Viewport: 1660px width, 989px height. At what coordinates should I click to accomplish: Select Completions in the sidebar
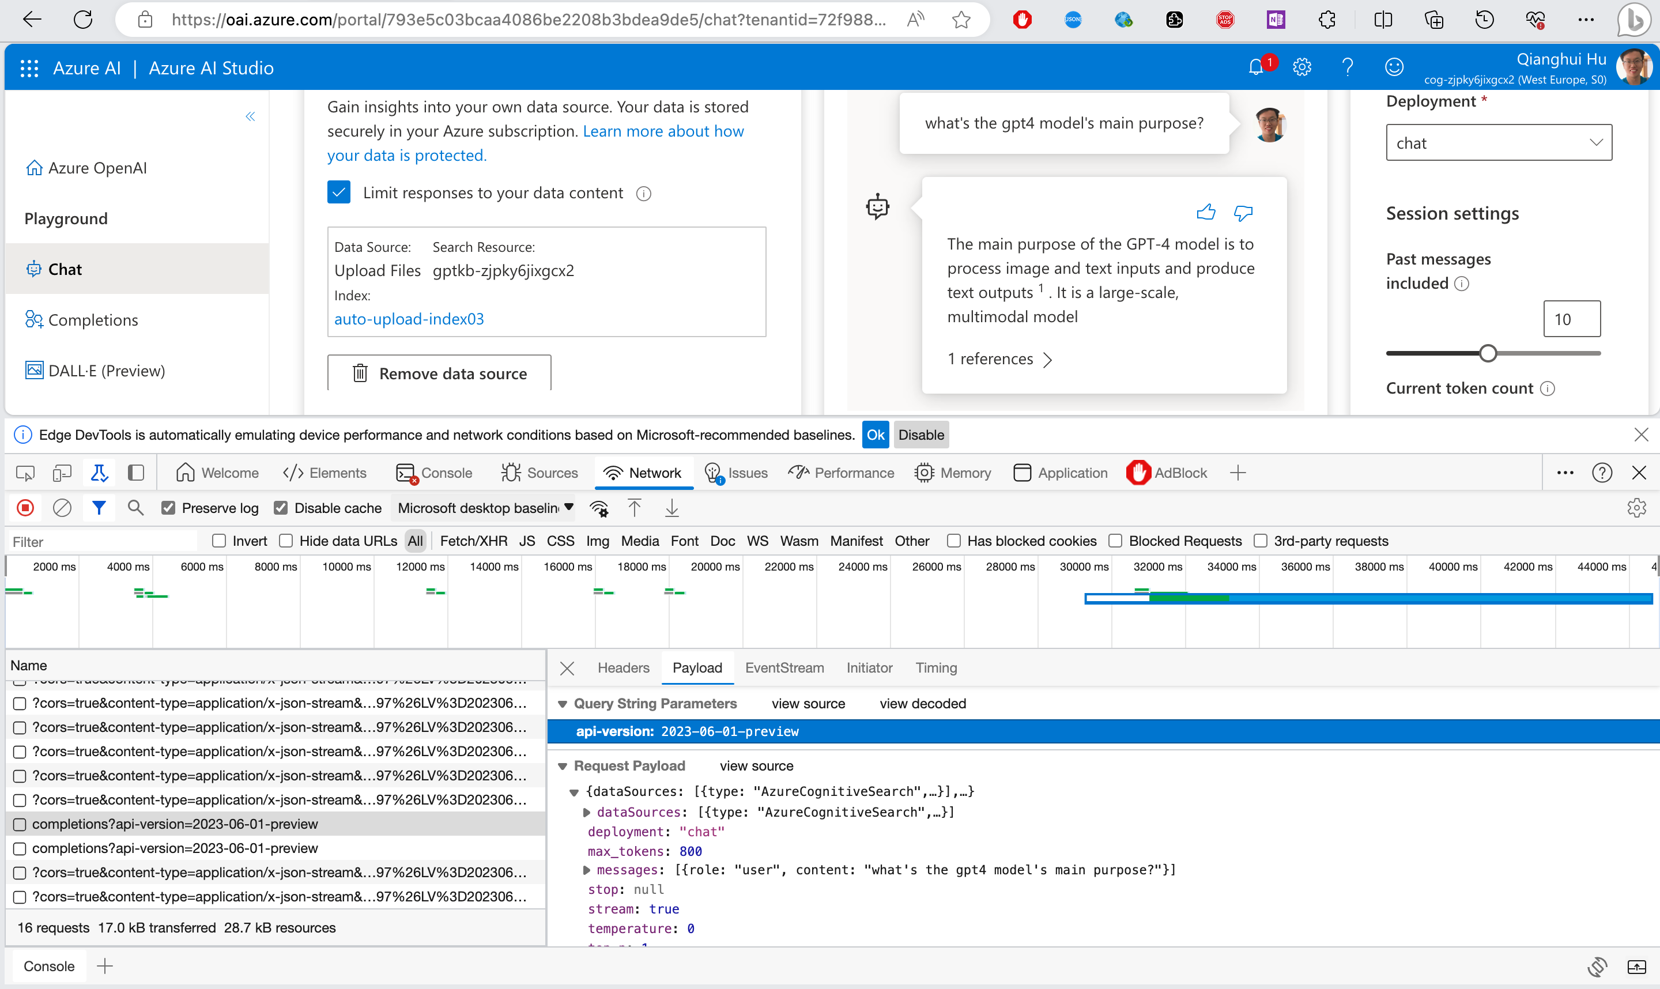point(93,320)
